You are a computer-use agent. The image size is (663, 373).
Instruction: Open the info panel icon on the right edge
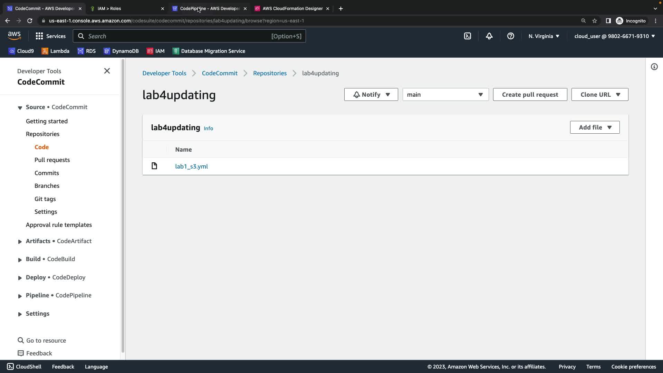(654, 67)
